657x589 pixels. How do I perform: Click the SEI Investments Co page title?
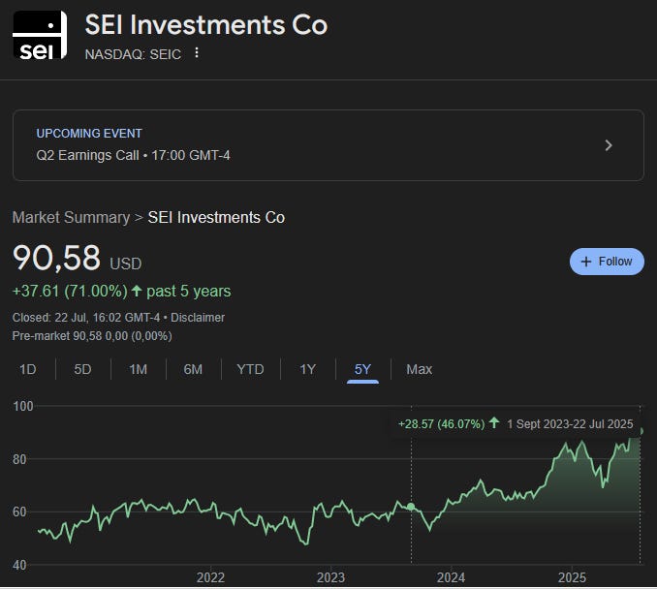206,25
